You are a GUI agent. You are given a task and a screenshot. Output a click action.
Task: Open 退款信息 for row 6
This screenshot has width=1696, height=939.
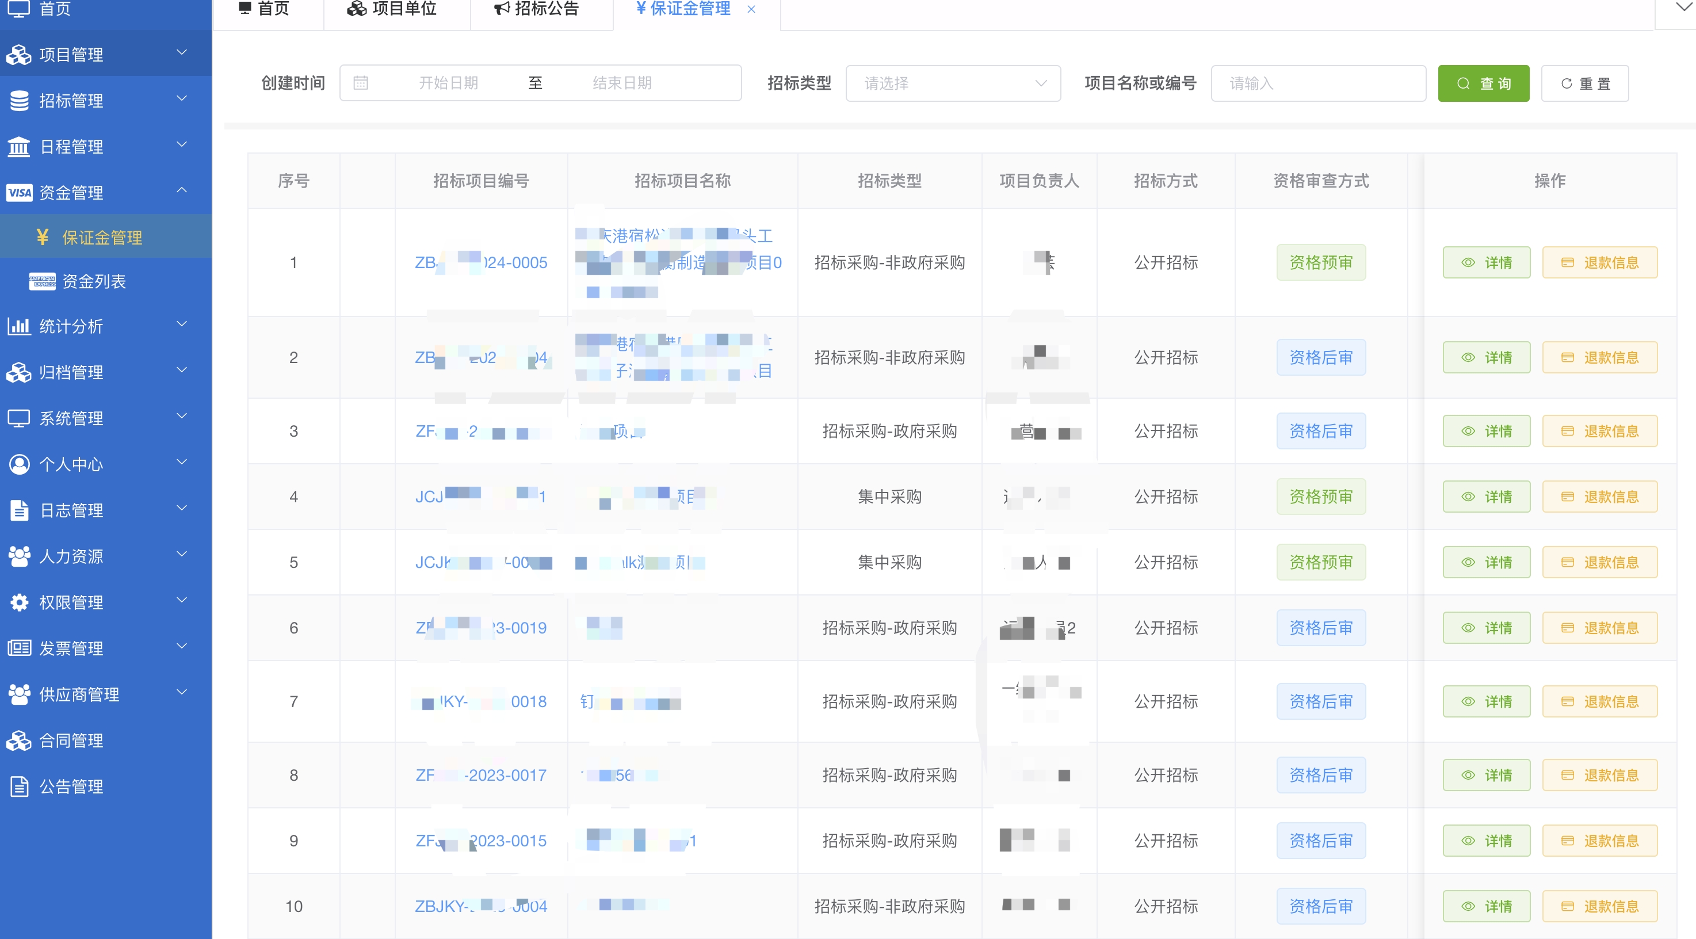(1600, 628)
